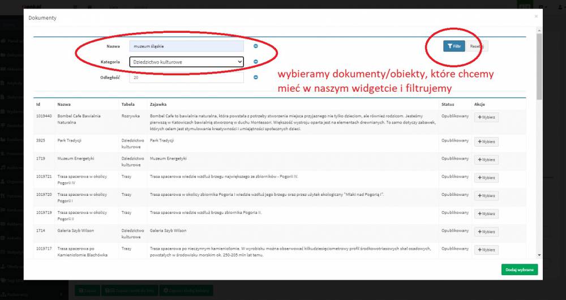Click into the Nazwa text field
566x300 pixels.
186,46
